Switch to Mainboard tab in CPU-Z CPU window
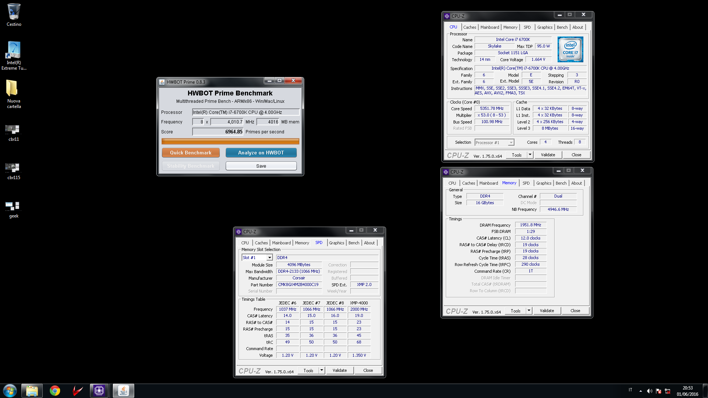Screen dimensions: 708x398 pos(490,27)
